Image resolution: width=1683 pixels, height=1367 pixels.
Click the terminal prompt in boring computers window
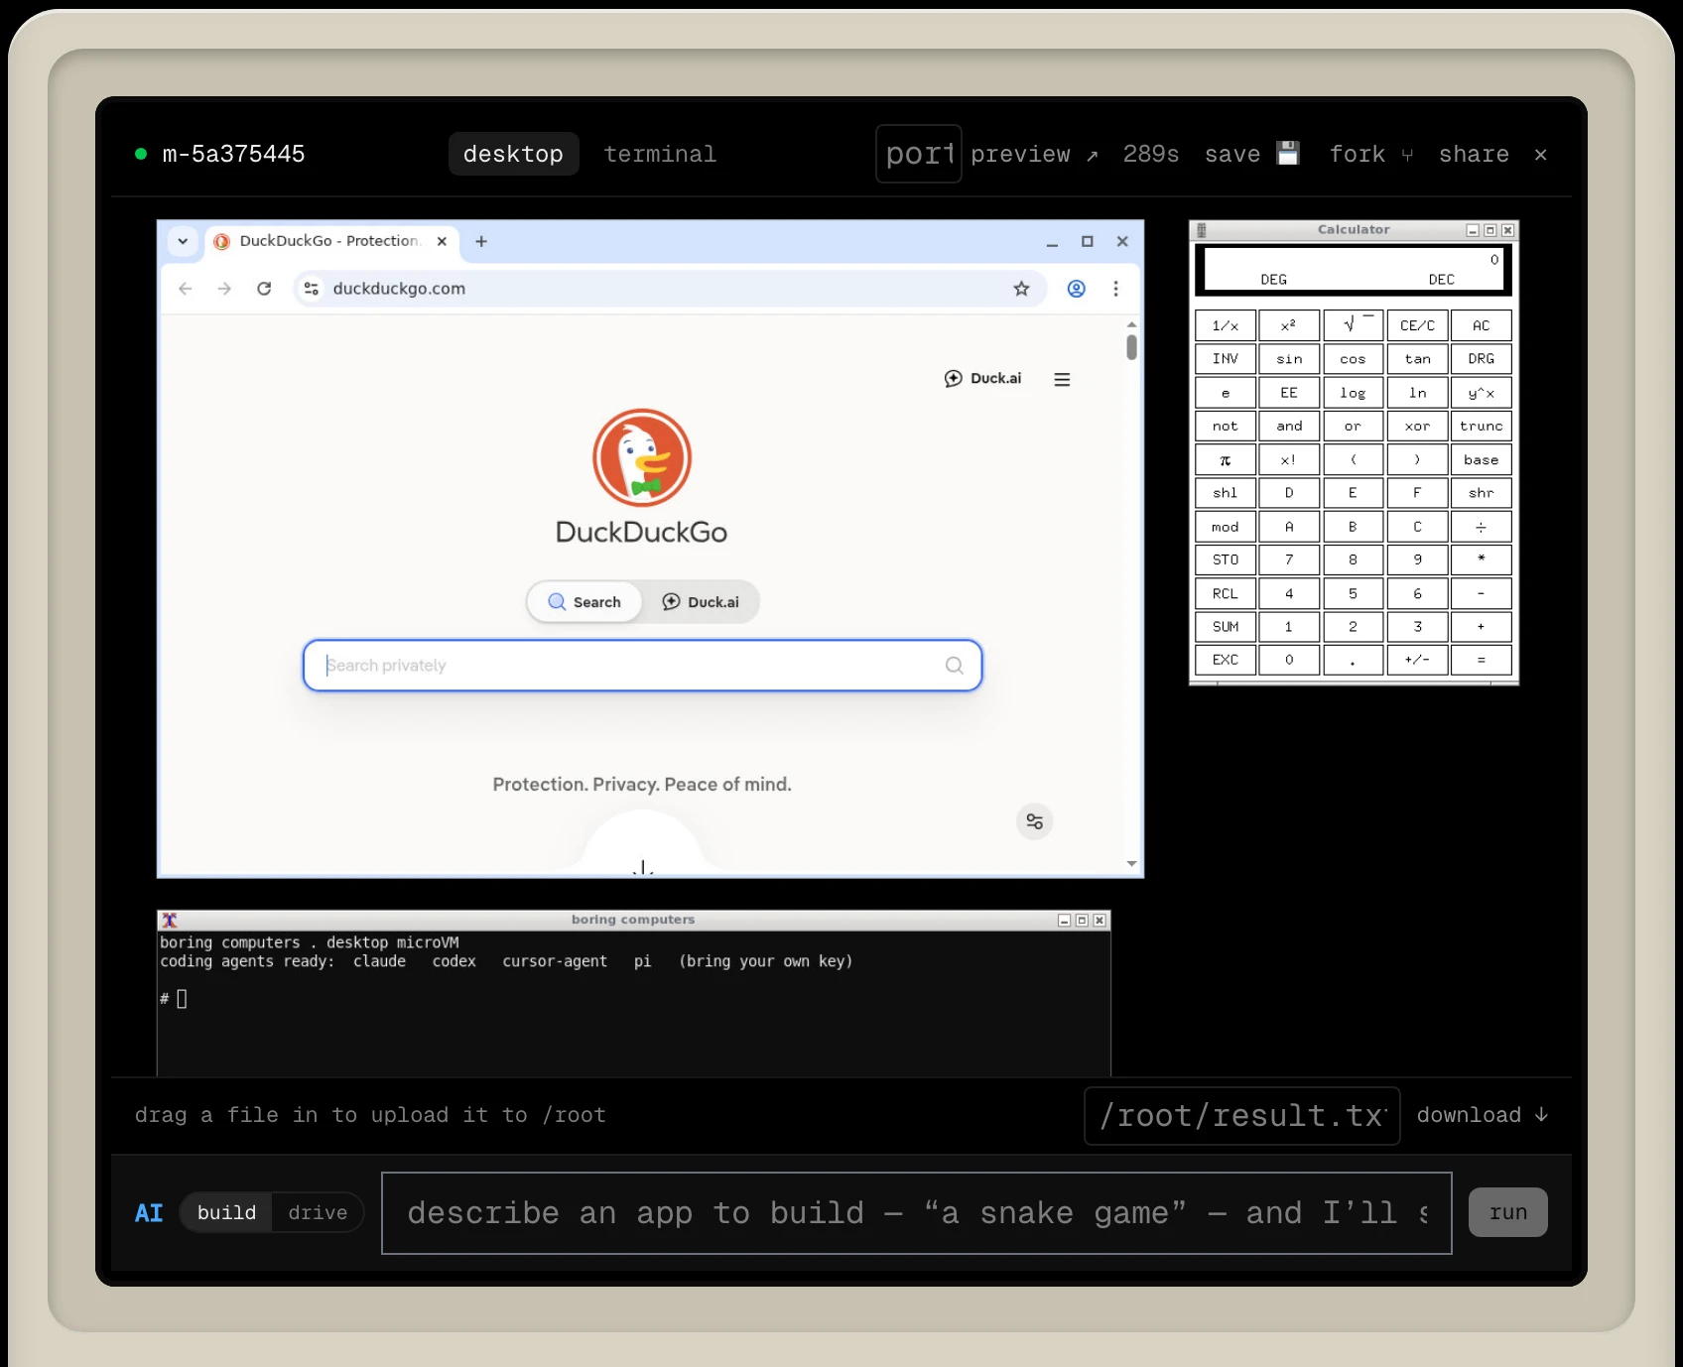(x=174, y=999)
